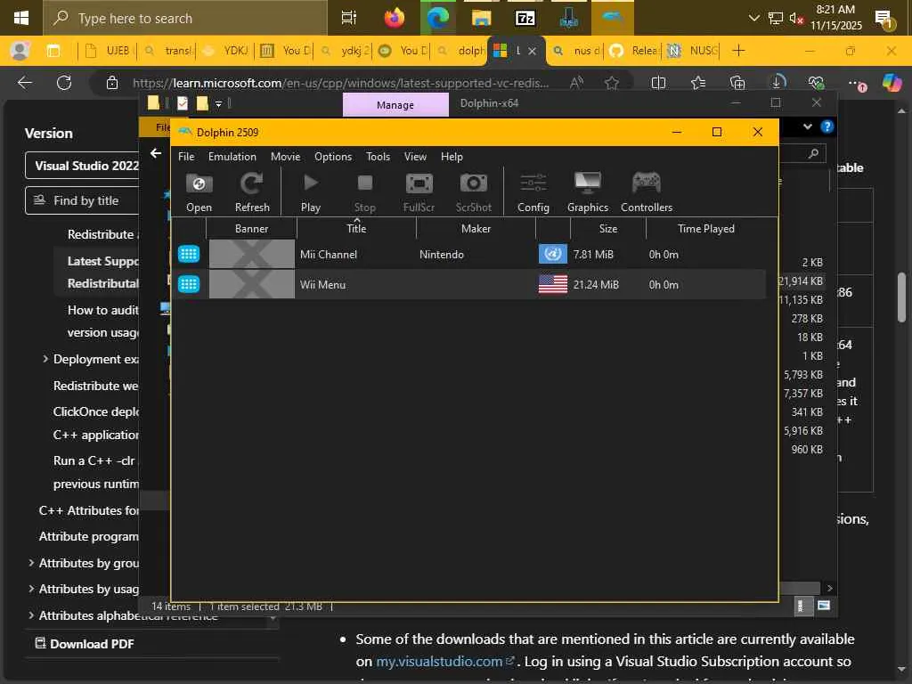Open Dolphin Config settings
The image size is (912, 684).
(x=533, y=192)
